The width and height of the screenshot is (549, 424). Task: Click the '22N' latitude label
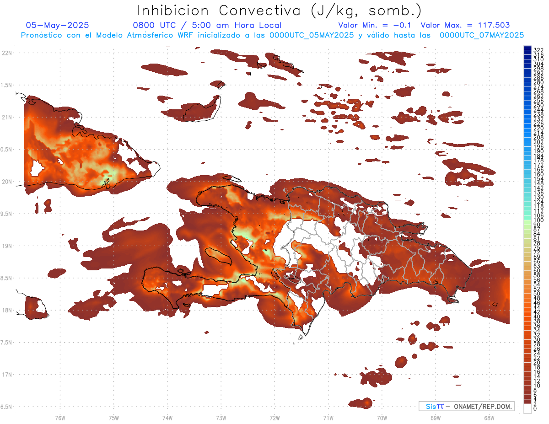(6, 53)
